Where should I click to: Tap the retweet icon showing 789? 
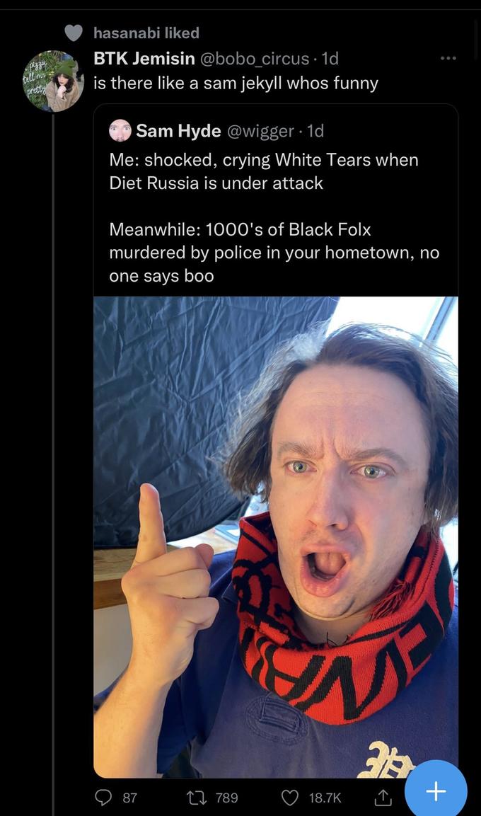(195, 798)
